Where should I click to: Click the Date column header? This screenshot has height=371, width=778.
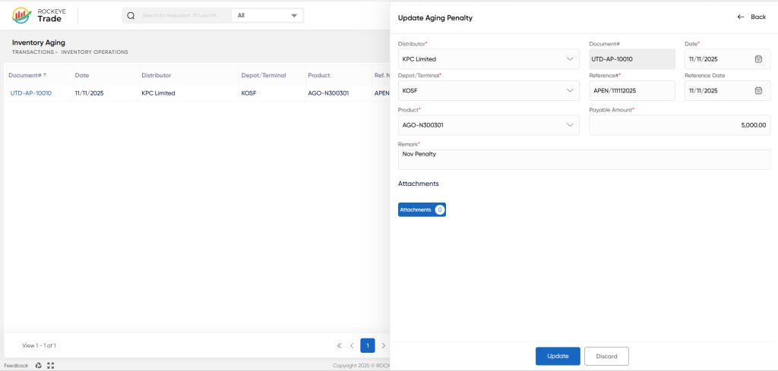point(82,75)
